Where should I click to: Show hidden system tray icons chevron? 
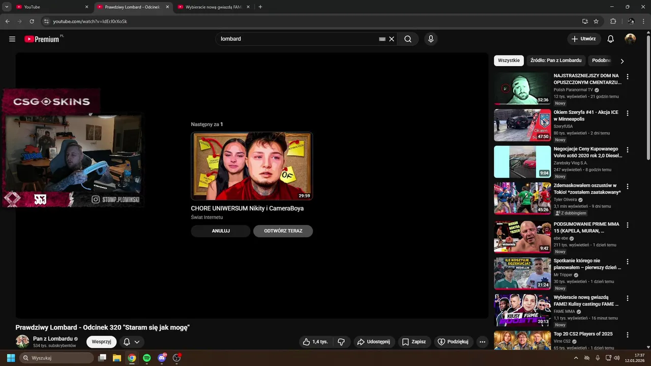click(x=576, y=358)
